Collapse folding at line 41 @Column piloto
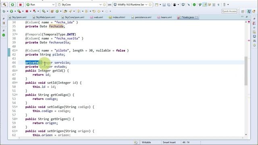 pyautogui.click(x=17, y=50)
